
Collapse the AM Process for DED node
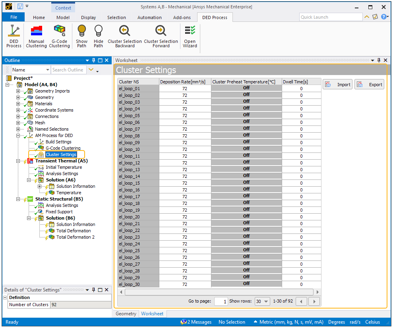[18, 135]
